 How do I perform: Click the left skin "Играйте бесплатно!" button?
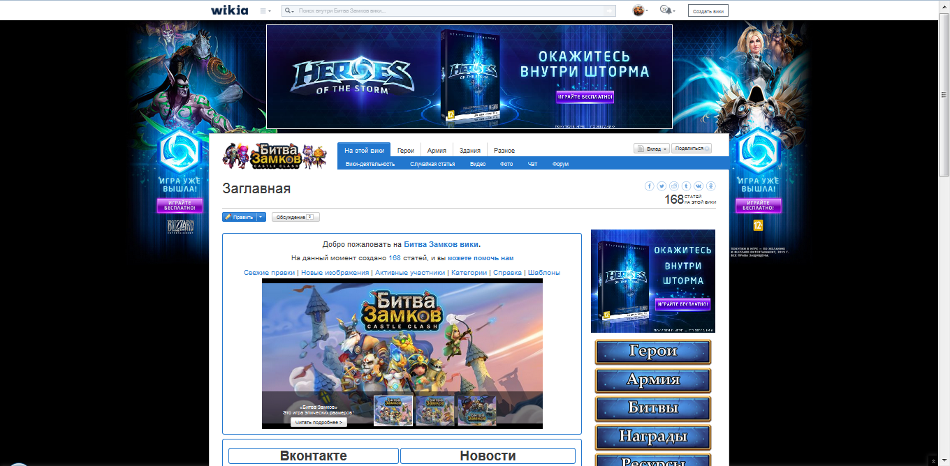tap(180, 205)
